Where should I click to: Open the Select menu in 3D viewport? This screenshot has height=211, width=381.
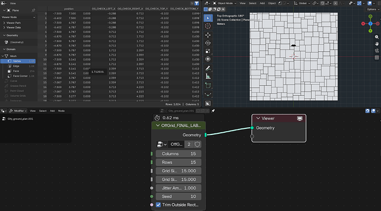[x=252, y=3]
